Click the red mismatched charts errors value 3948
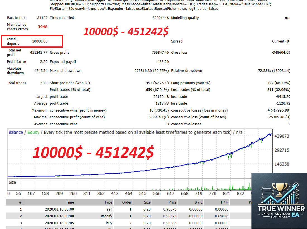 [43, 27]
